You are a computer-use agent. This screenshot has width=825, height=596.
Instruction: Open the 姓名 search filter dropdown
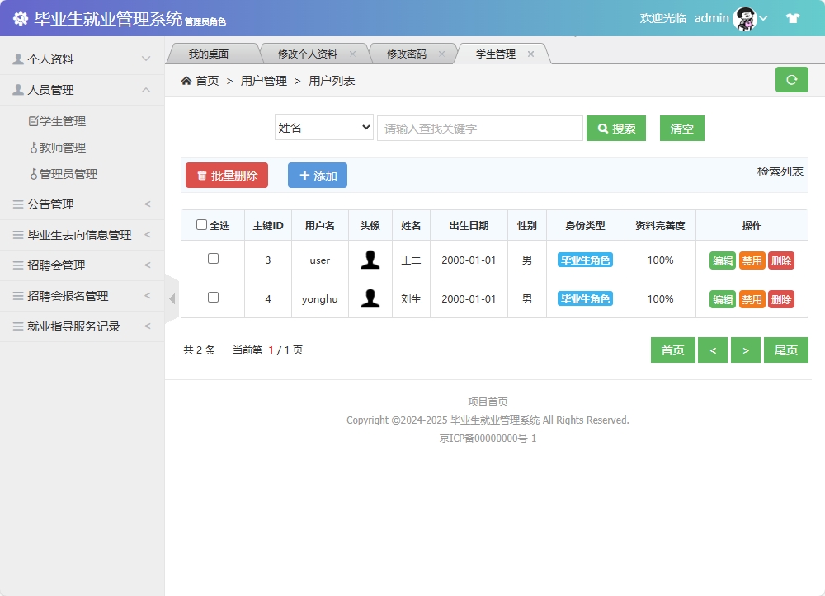click(x=323, y=128)
